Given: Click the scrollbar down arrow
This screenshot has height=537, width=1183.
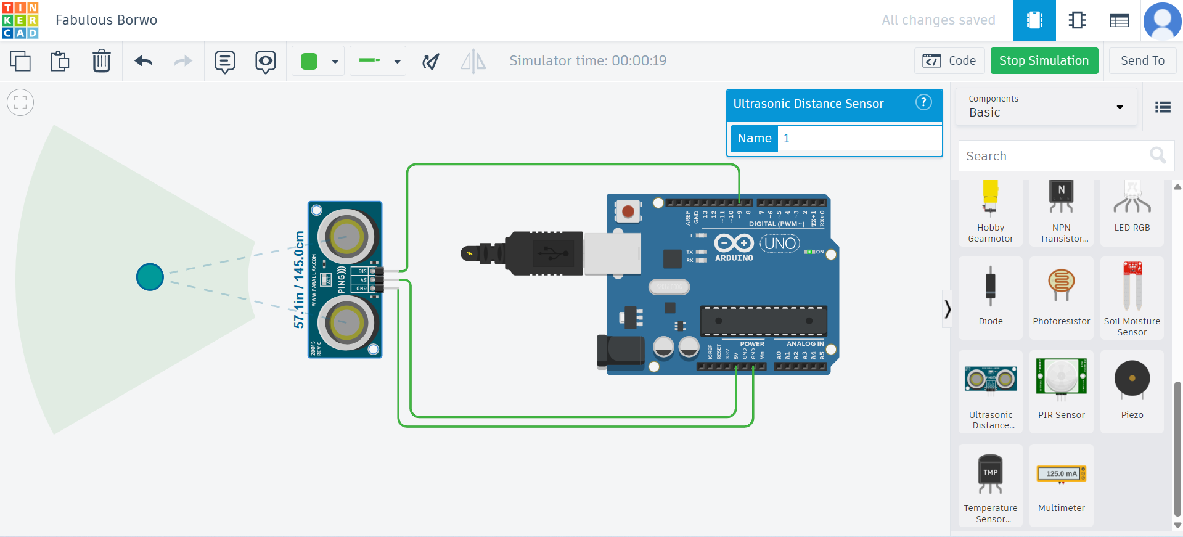Looking at the screenshot, I should tap(1177, 525).
